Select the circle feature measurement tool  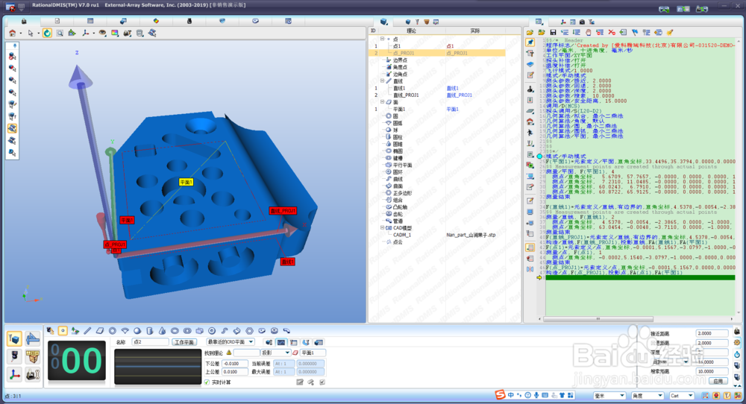pos(113,331)
